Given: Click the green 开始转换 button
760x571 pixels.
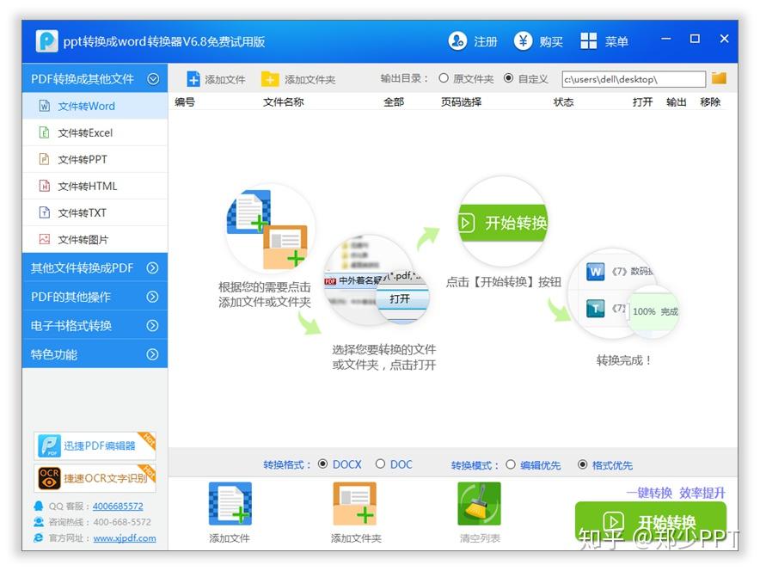Looking at the screenshot, I should [x=651, y=522].
